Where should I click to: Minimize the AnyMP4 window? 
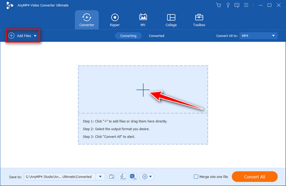coord(260,5)
